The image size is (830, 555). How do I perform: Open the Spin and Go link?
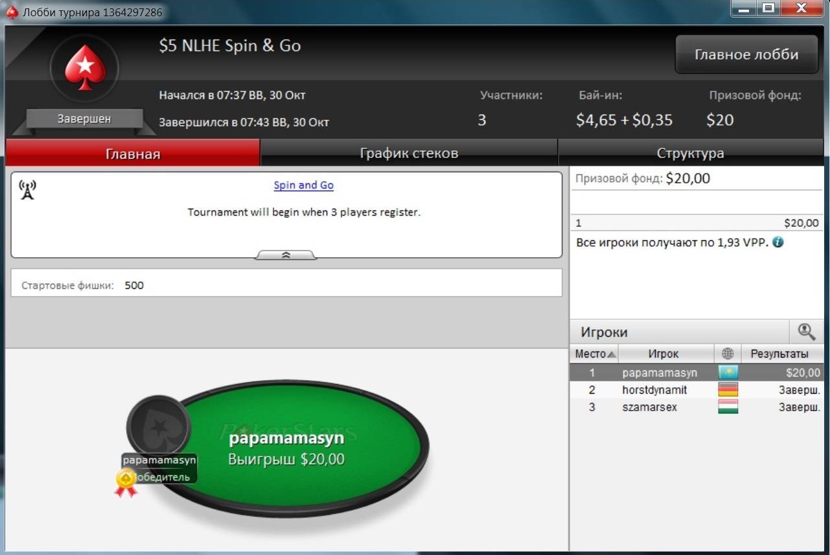click(303, 185)
